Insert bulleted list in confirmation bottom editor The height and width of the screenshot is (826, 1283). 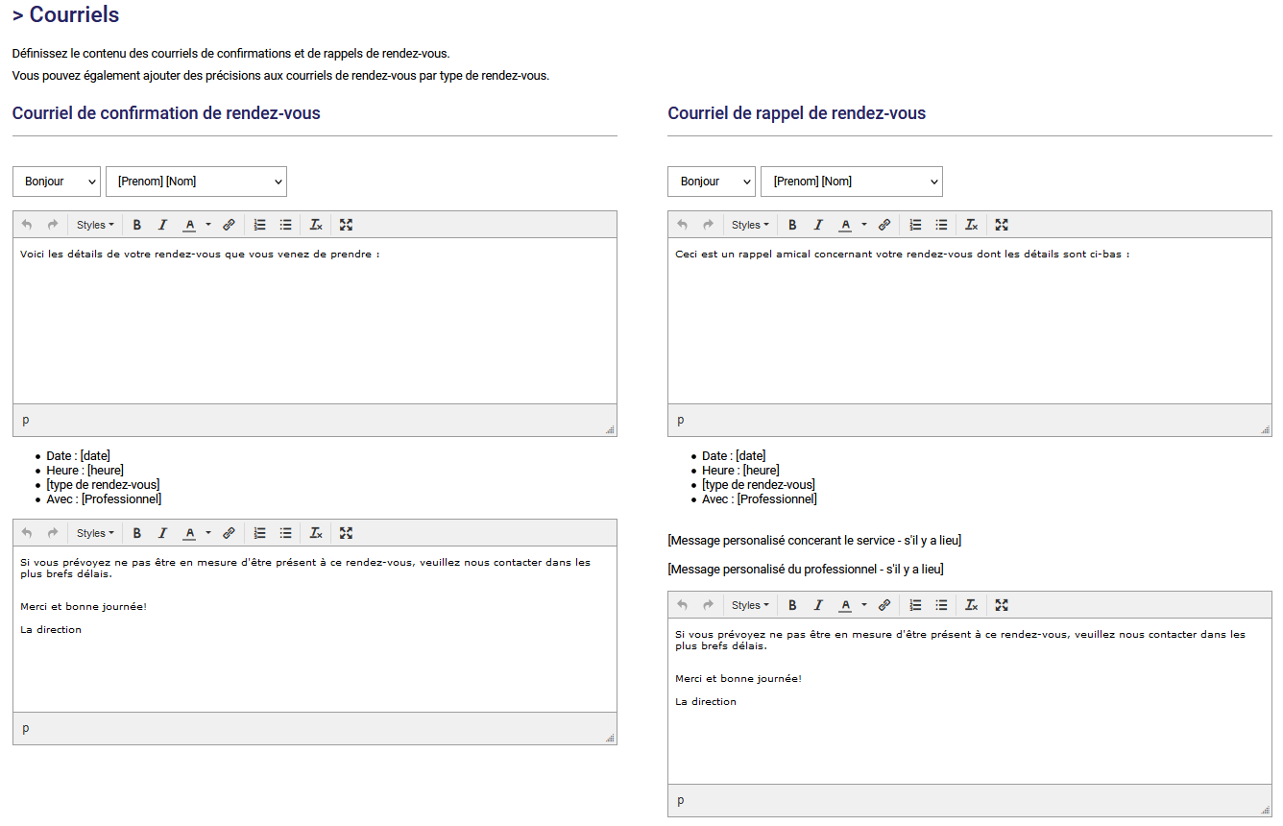tap(285, 533)
